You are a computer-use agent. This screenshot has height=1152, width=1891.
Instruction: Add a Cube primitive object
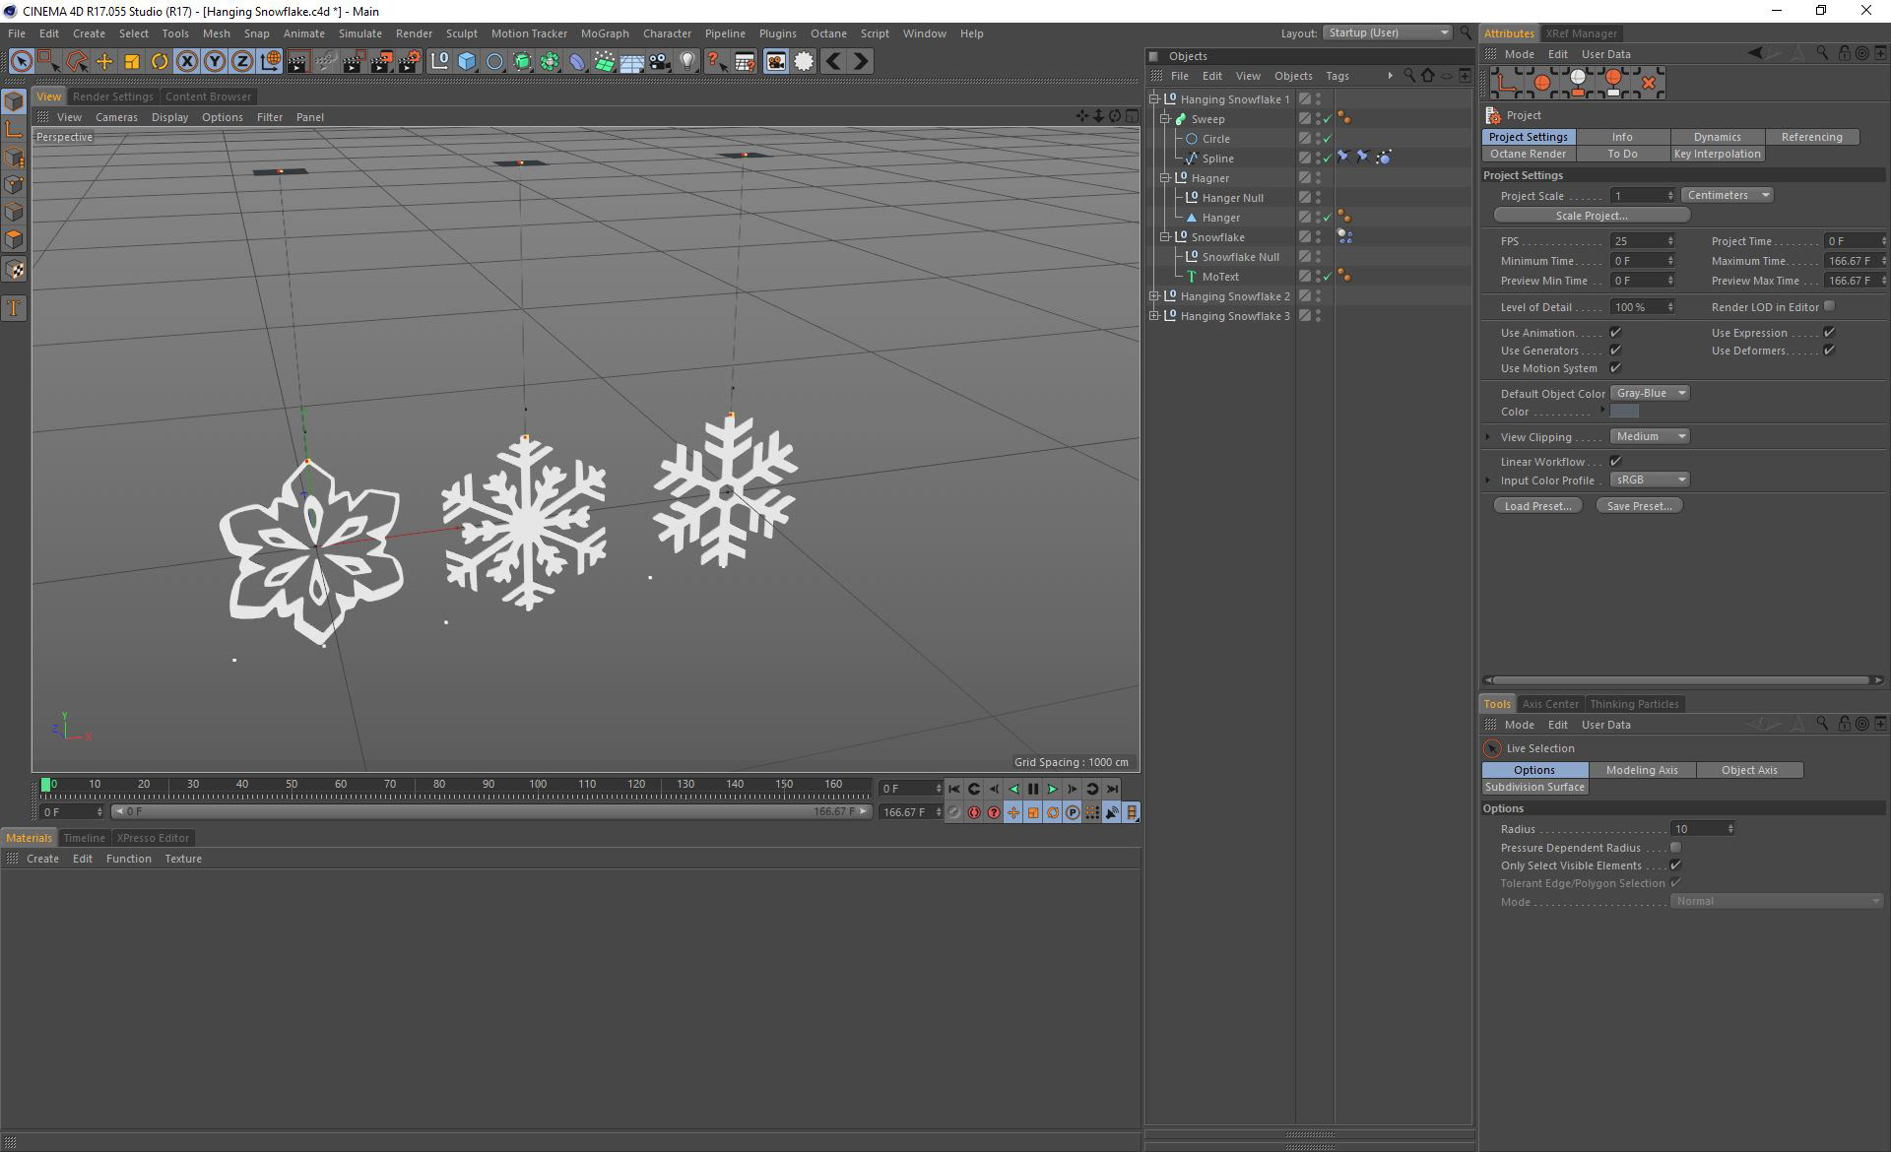(467, 61)
